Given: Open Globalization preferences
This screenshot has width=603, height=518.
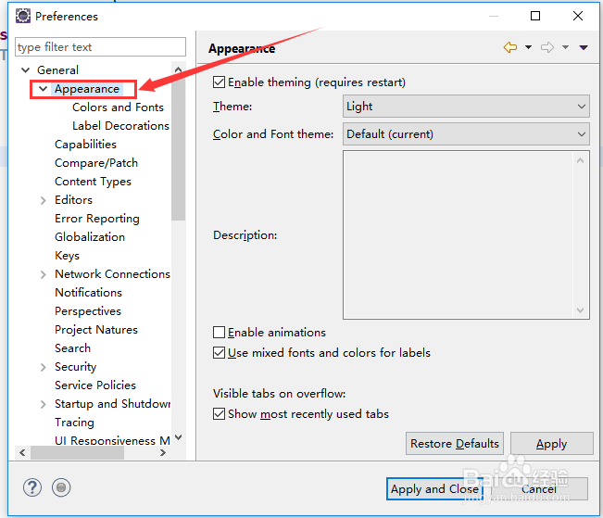Looking at the screenshot, I should (90, 237).
